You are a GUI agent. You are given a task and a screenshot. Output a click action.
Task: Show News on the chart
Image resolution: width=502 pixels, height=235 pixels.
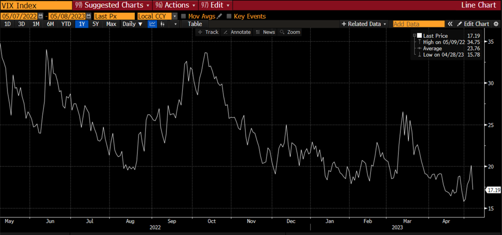point(265,32)
